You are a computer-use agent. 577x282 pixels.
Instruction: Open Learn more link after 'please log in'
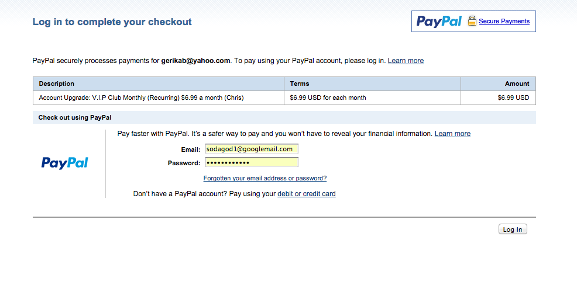(x=406, y=61)
